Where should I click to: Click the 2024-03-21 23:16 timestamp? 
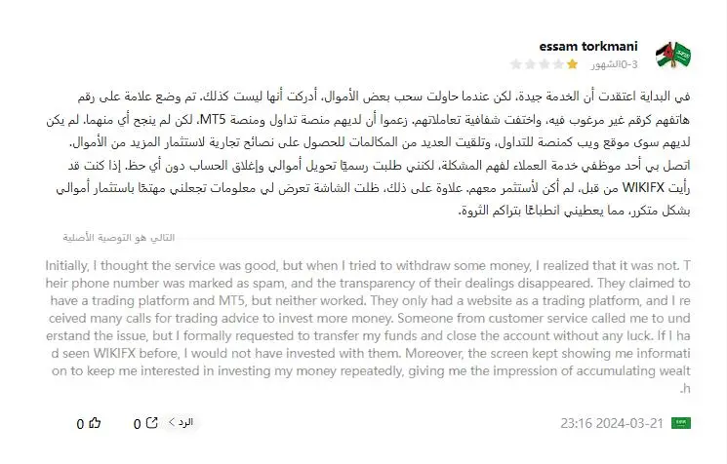click(x=612, y=423)
